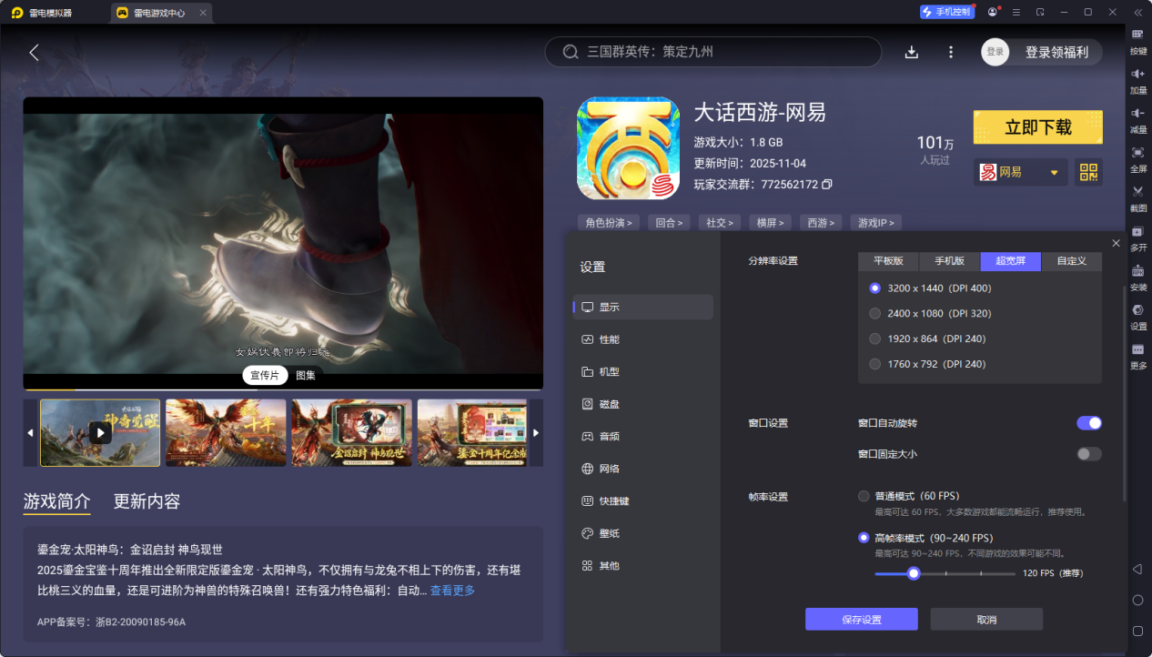Turn off 窗口自动旋转 auto-rotate

tap(1088, 422)
